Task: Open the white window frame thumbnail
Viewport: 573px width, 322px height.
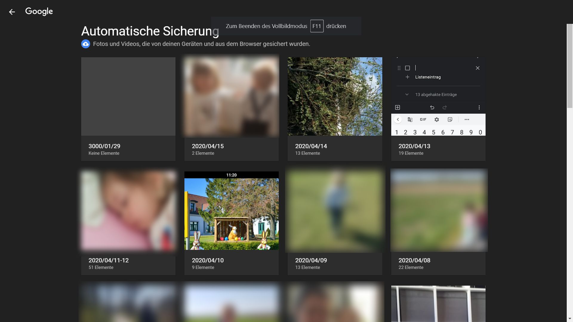Action: point(438,304)
